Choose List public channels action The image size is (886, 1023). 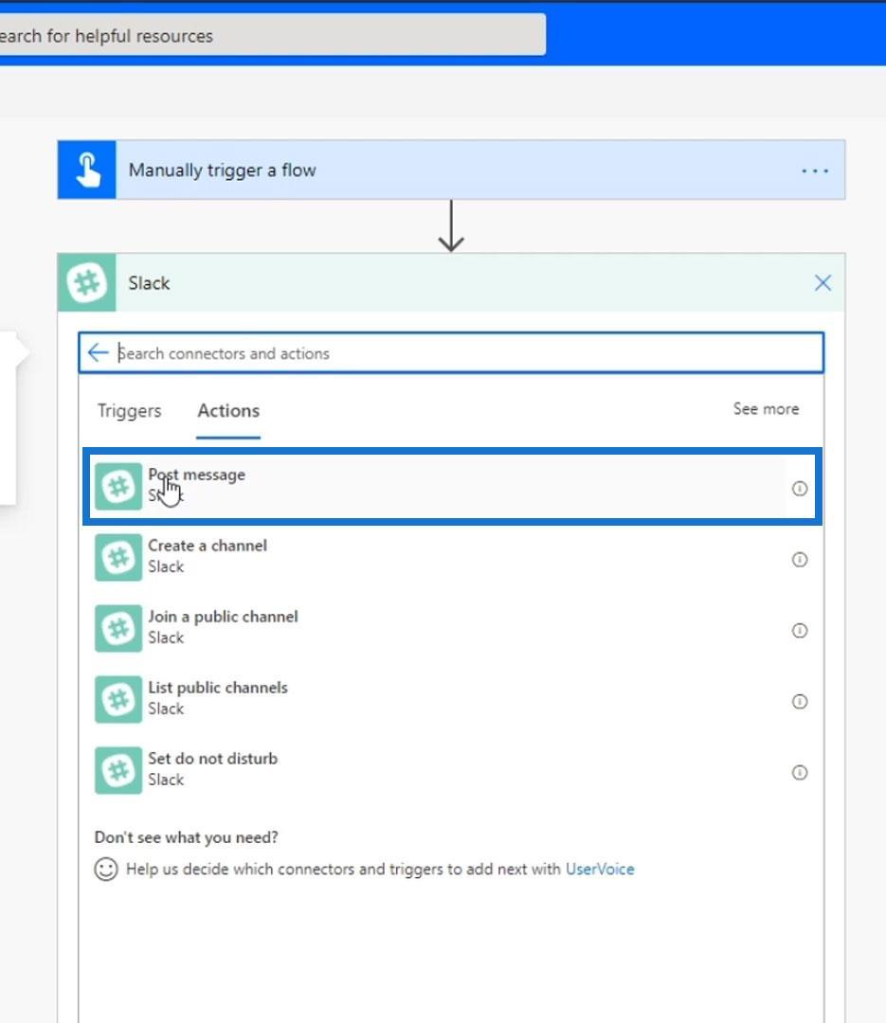pos(452,699)
